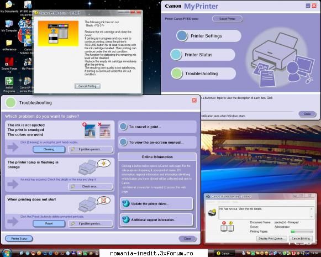This screenshot has width=321, height=257.
Task: Click Online Information panel header
Action: coord(157,156)
